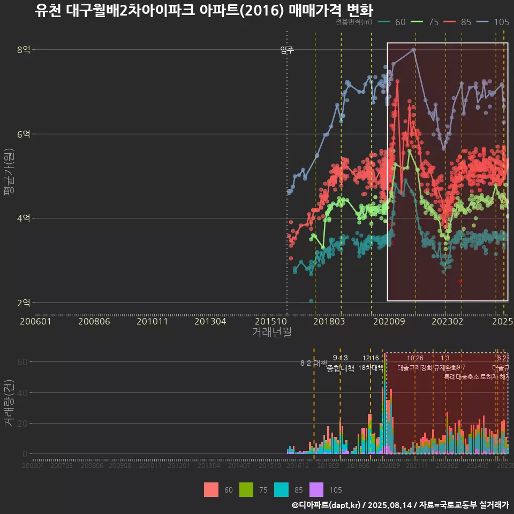This screenshot has height=514, width=514.
Task: Click the 60 gridline label on volume chart
Action: (x=22, y=362)
